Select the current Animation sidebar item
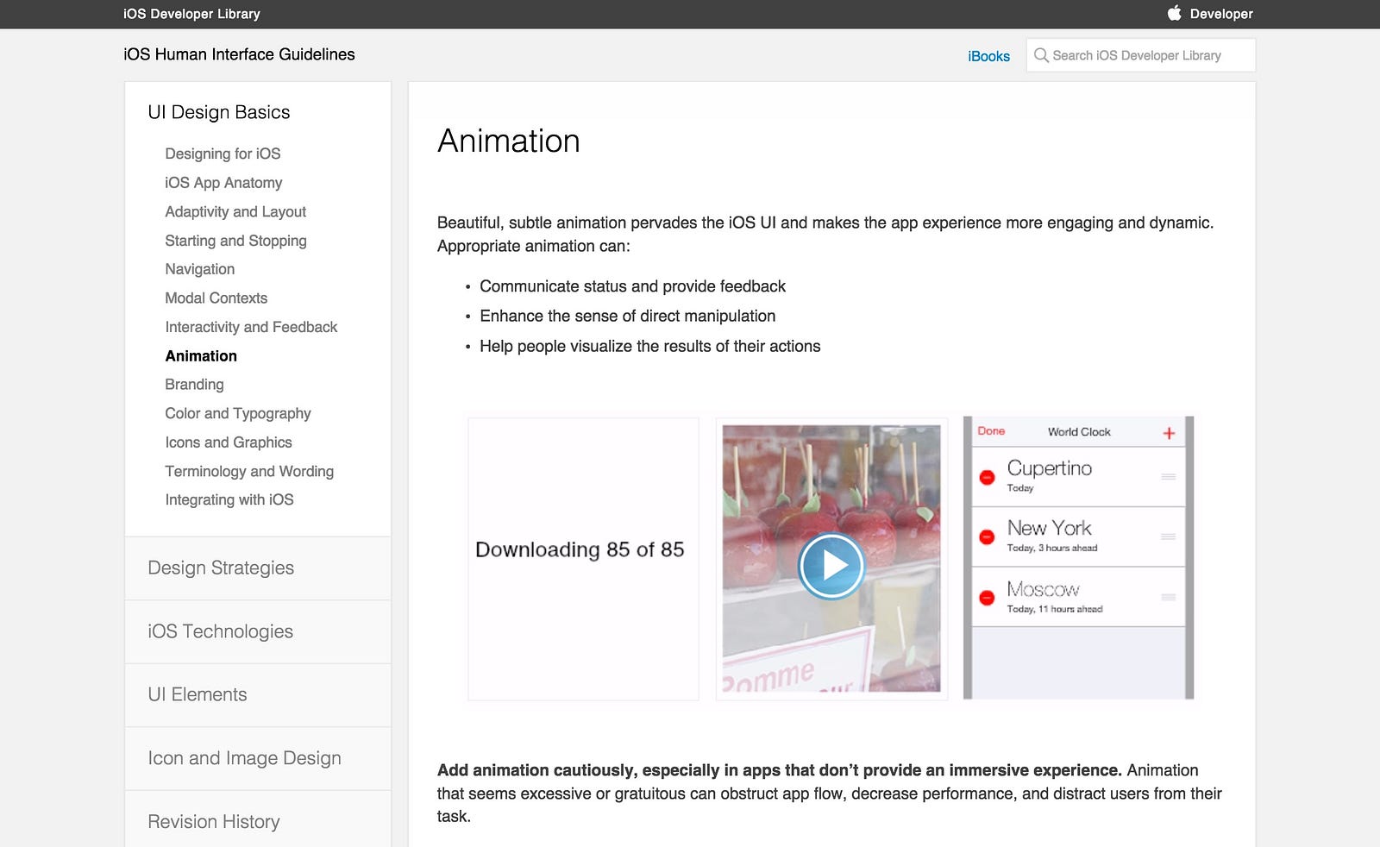The width and height of the screenshot is (1380, 847). click(x=201, y=355)
